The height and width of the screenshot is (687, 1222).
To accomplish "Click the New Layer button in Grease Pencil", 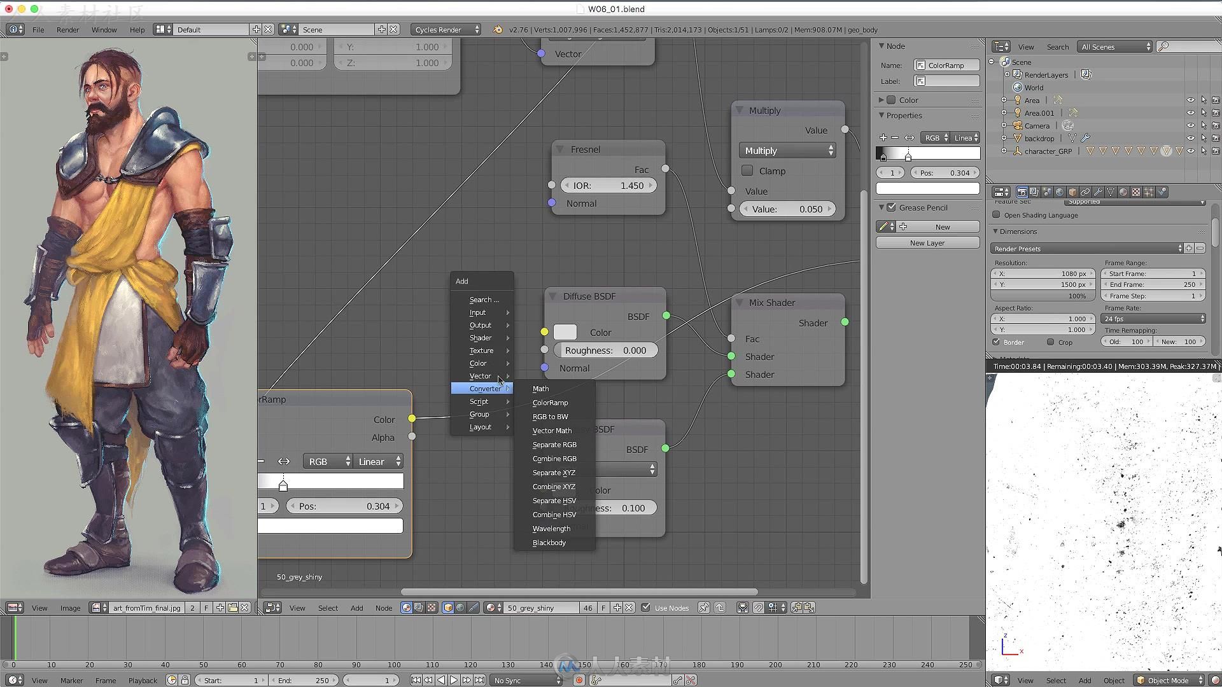I will (927, 242).
